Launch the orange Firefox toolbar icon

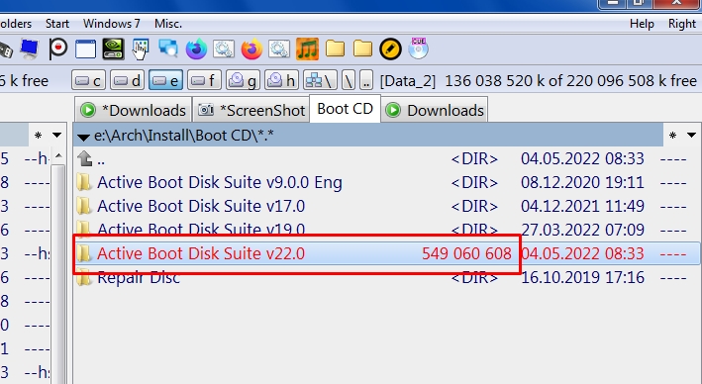251,48
